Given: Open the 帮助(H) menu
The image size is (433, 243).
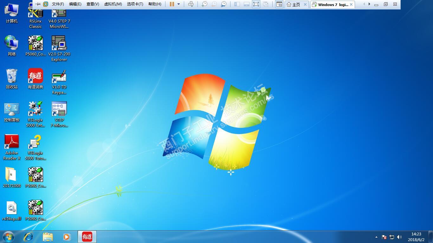Looking at the screenshot, I should coord(155,4).
